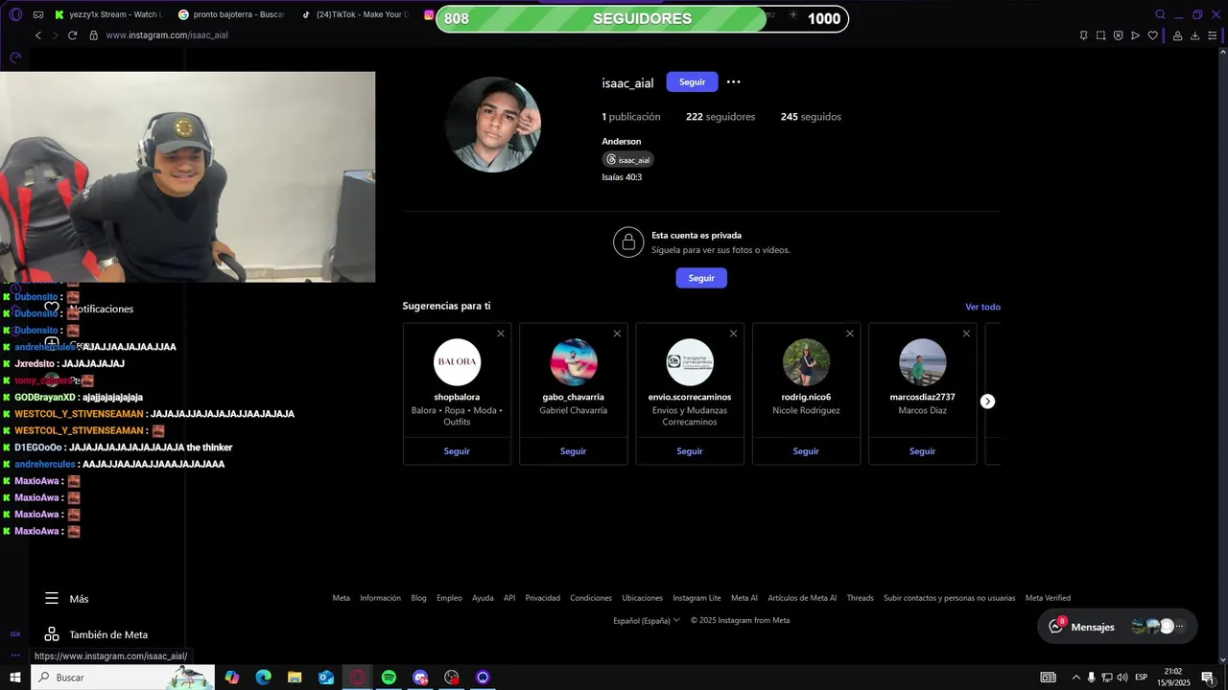Click the blue Seguir button beside isaac_aial
1228x690 pixels.
click(692, 82)
